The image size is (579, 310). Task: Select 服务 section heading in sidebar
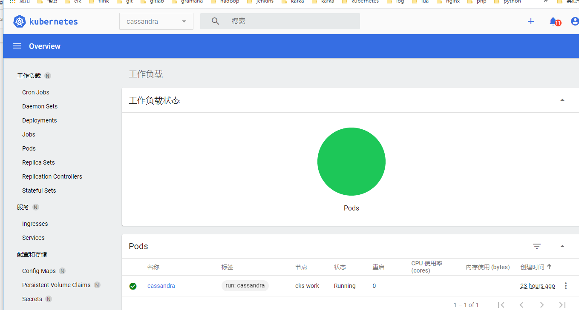pos(23,207)
